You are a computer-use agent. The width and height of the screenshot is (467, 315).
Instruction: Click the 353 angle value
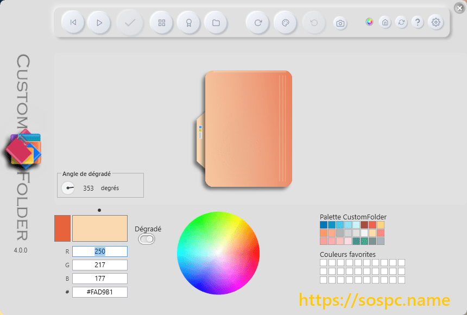[88, 188]
